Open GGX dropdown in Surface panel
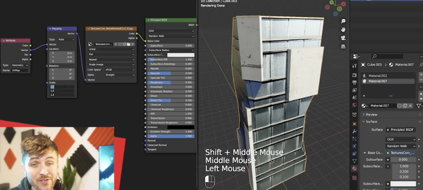The width and height of the screenshot is (423, 190). [x=401, y=139]
